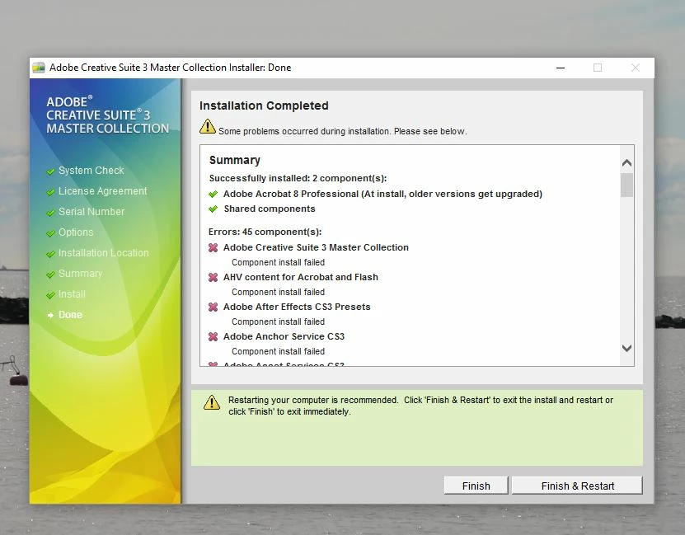Click the green check next to Adobe Acrobat 8 Professional

213,194
